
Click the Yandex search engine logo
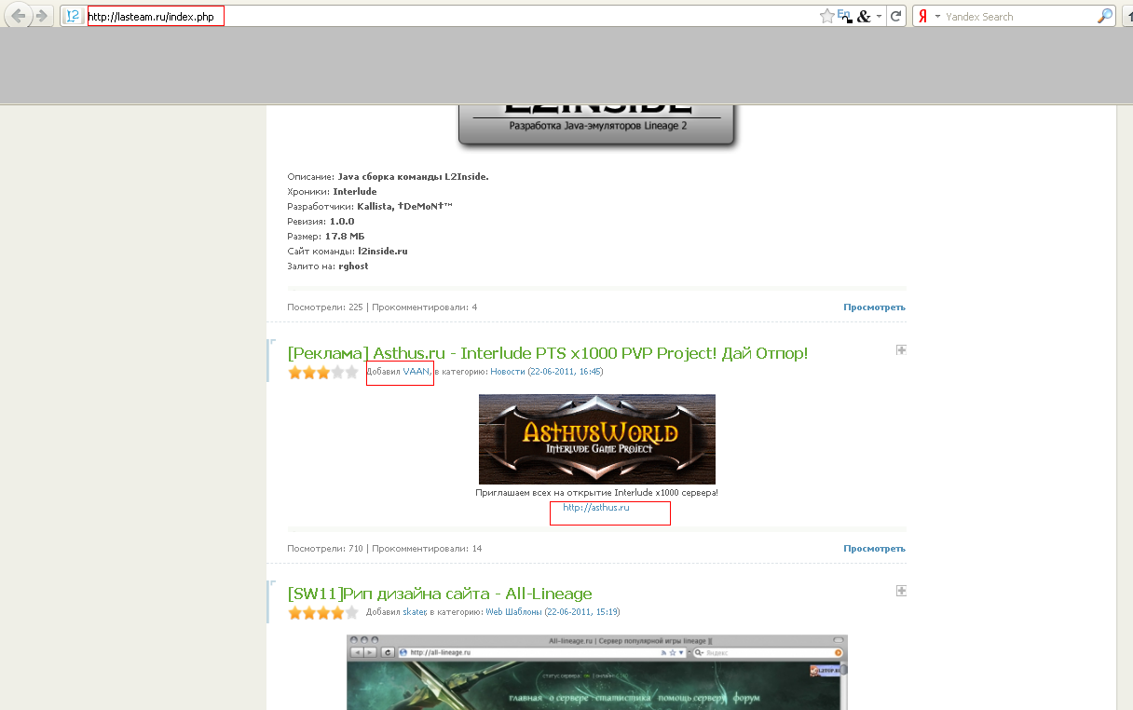(922, 16)
